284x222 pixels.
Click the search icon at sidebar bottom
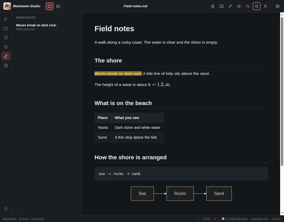[x=6, y=209]
